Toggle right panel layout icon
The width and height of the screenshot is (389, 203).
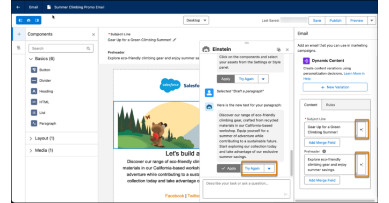(37, 21)
